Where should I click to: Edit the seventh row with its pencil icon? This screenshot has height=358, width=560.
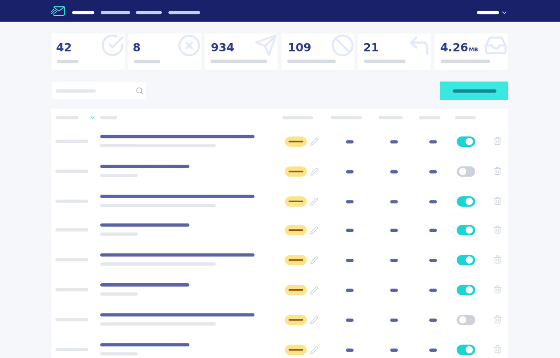[314, 320]
